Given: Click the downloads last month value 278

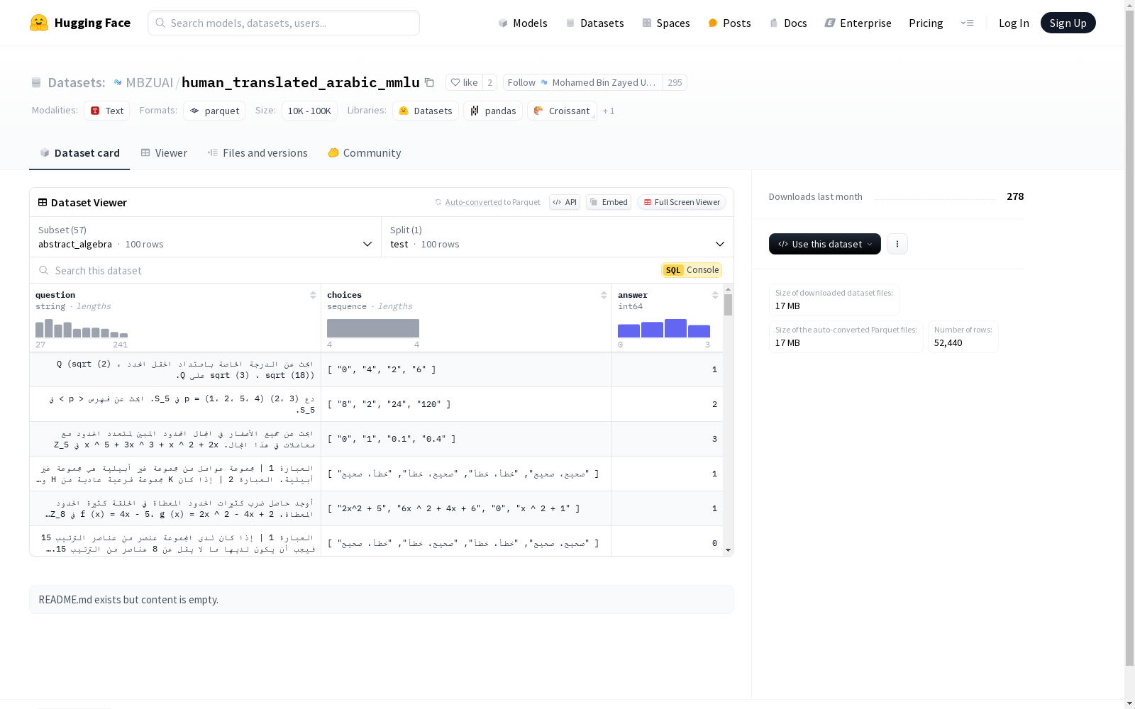Looking at the screenshot, I should (x=1015, y=196).
